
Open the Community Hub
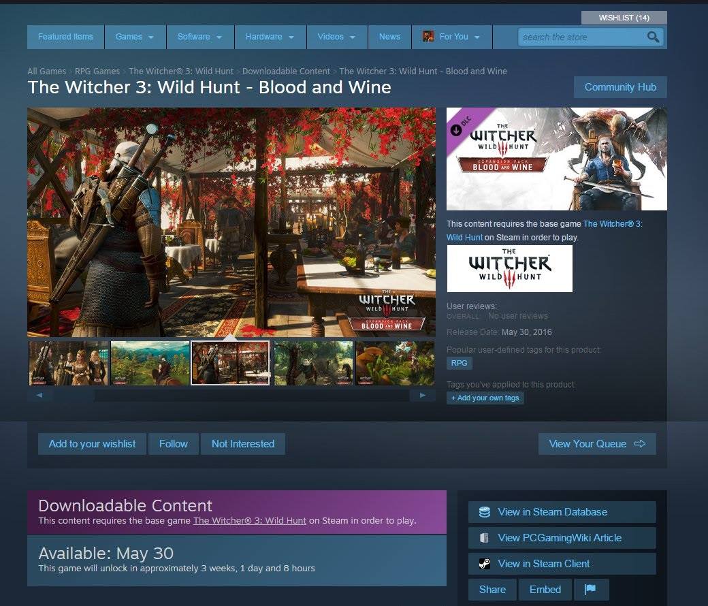pos(620,87)
